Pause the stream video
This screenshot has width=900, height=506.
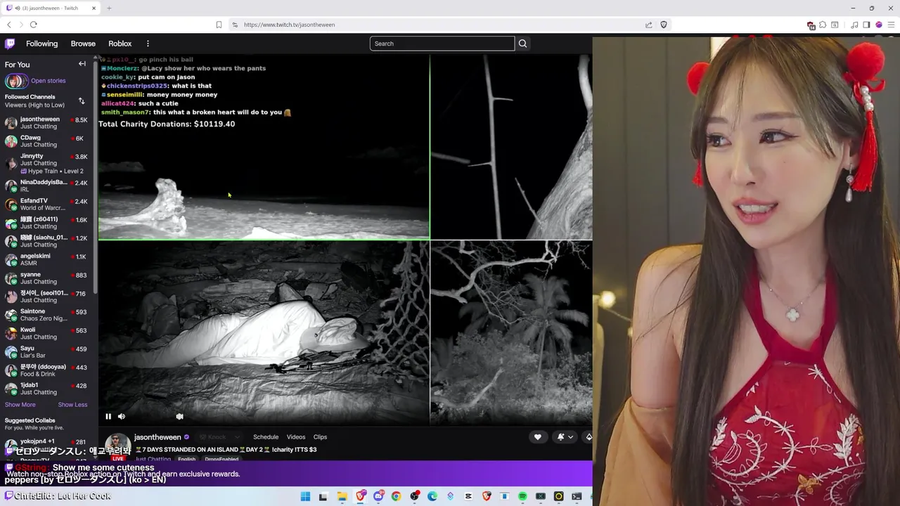point(108,416)
